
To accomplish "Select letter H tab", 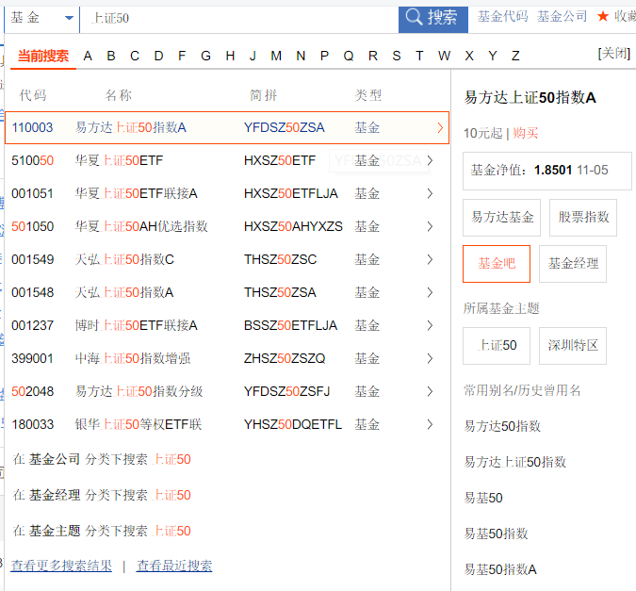I will (230, 56).
